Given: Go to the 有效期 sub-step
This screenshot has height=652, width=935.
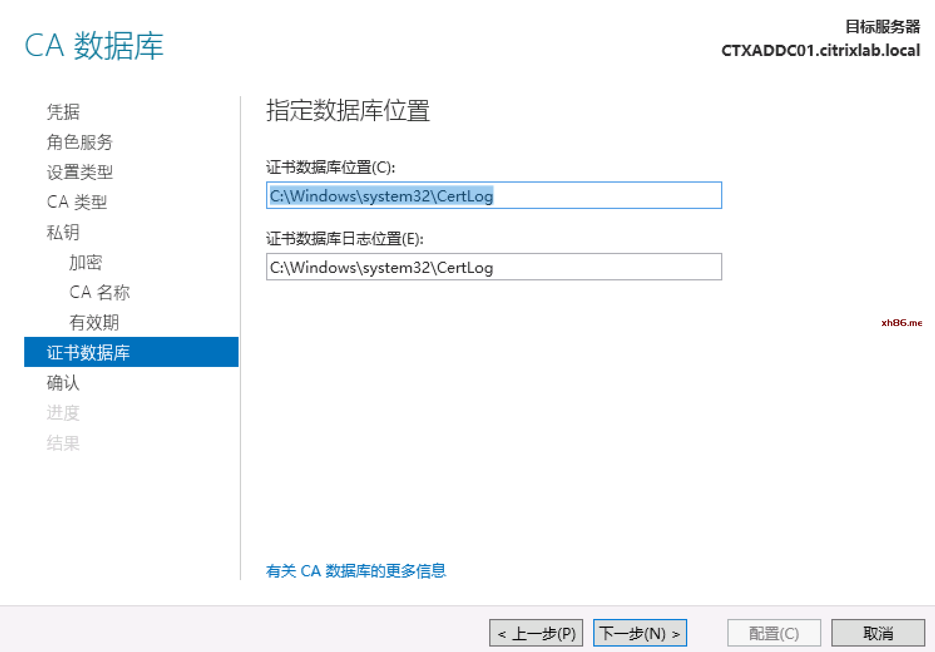Looking at the screenshot, I should click(94, 323).
